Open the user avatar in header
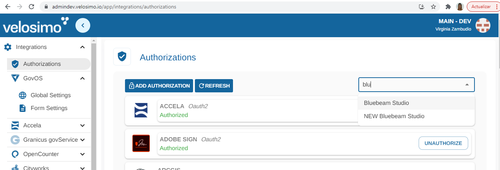Image resolution: width=500 pixels, height=170 pixels. click(483, 25)
